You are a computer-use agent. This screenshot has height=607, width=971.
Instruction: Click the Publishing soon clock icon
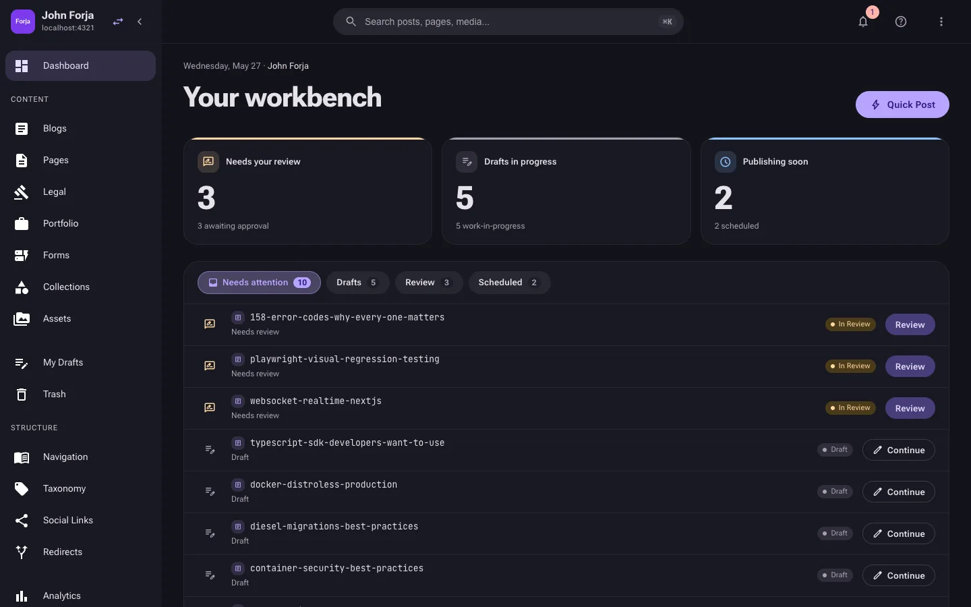726,162
